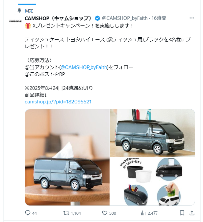The width and height of the screenshot is (203, 222).
Task: Open the reply comment icon
Action: pyautogui.click(x=28, y=213)
